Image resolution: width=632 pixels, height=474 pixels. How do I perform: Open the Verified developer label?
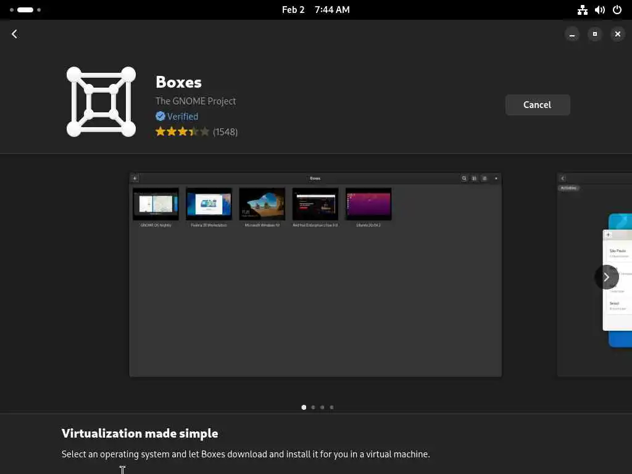click(183, 117)
